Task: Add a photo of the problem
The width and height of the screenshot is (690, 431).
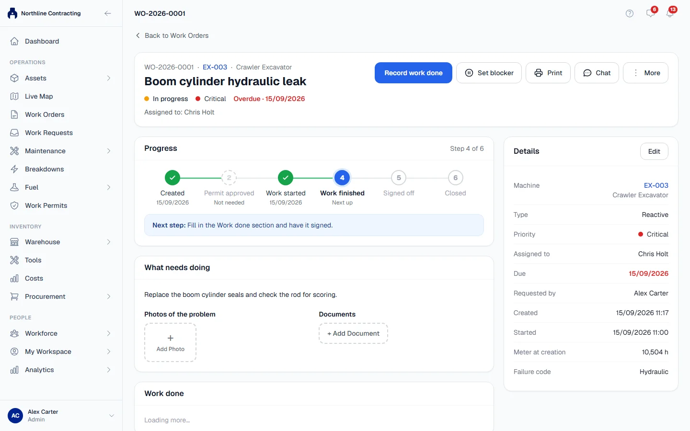Action: (x=171, y=342)
